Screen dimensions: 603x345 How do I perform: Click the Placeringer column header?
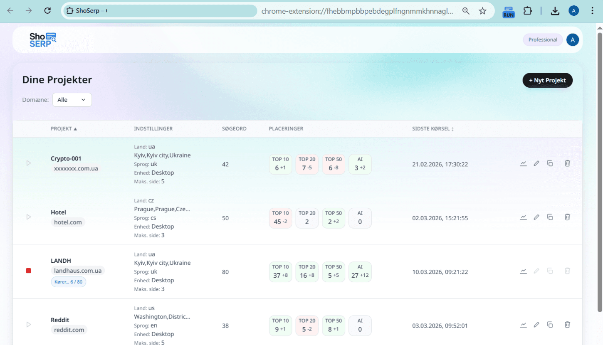[x=286, y=129]
